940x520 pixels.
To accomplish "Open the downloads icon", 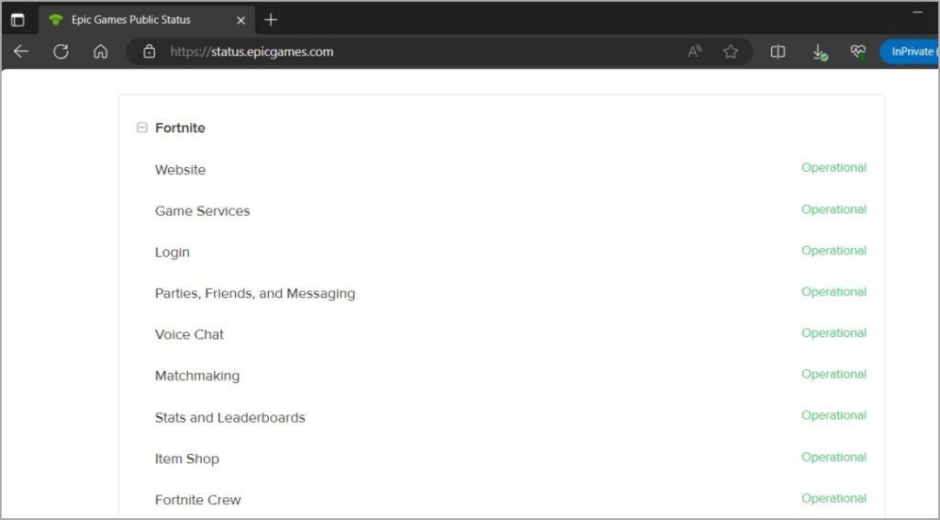I will pos(820,52).
